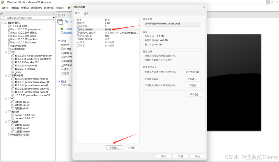Close the 虚拟机设置 dialog
The image size is (279, 162).
pos(204,7)
